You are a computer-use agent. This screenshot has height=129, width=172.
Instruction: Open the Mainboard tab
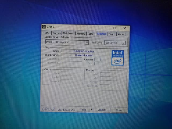pyautogui.click(x=69, y=34)
